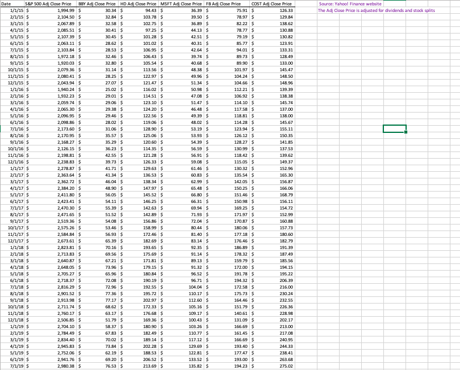
Task: Select the date cell 7/1/19
Action: tap(13, 366)
